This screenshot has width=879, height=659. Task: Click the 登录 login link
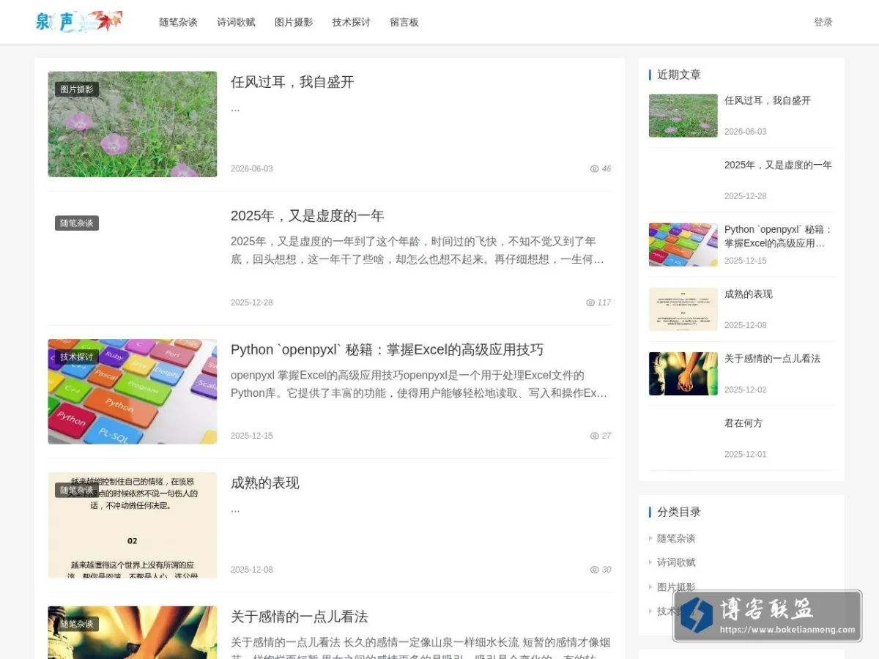coord(823,22)
